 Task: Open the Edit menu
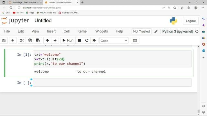click(21, 31)
